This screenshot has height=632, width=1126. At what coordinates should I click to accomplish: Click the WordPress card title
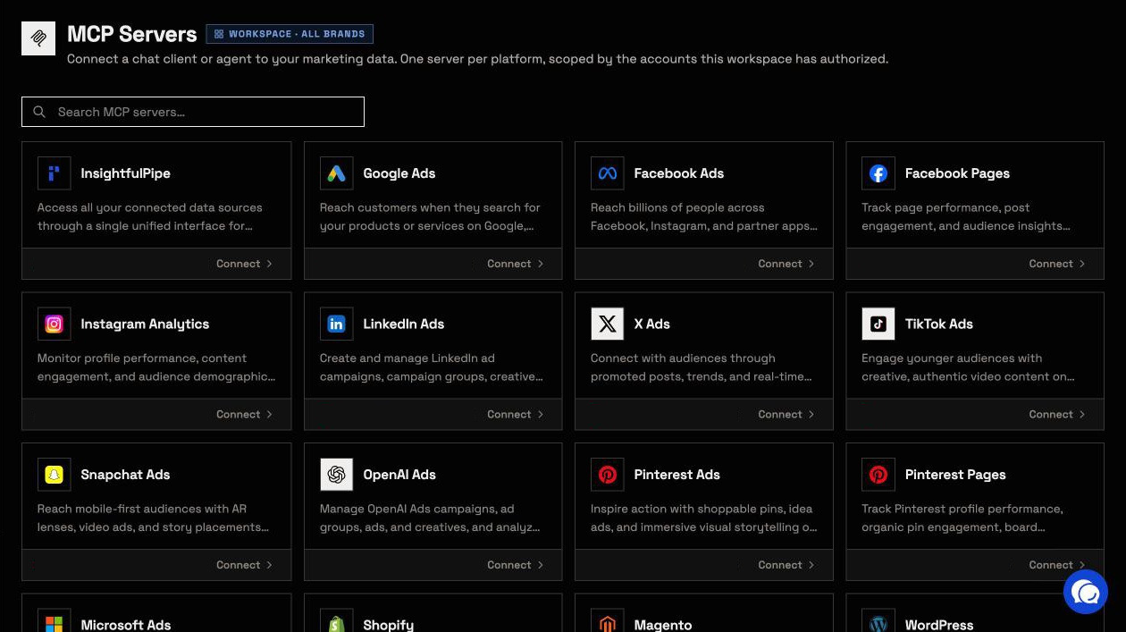coord(938,625)
